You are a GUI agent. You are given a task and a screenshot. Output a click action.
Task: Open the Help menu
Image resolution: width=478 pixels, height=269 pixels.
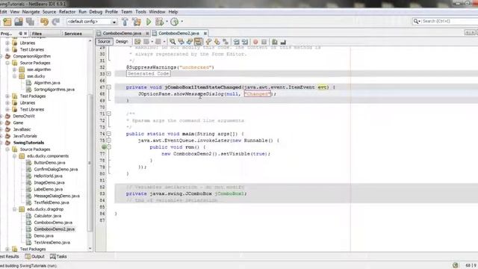(173, 12)
